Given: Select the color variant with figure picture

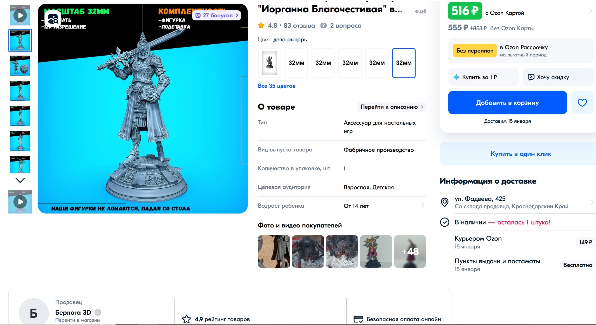Looking at the screenshot, I should pyautogui.click(x=270, y=63).
